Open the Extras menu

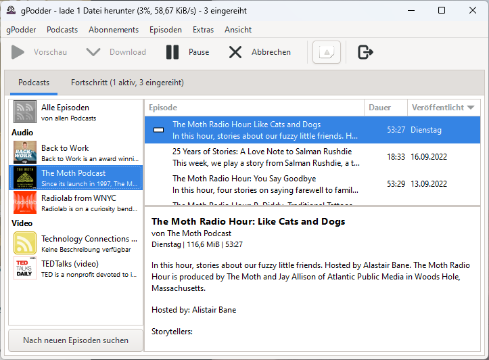(203, 30)
